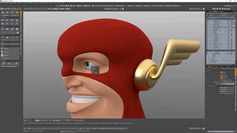Open the Blend Mode dropdown

click(227, 82)
